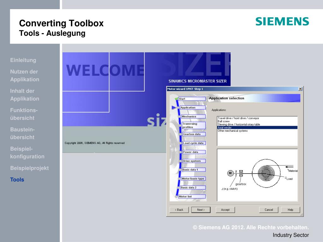This screenshot has height=242, width=323.
Task: Click the SINAMICS MICROMASTER SIZER splash text
Action: click(x=197, y=81)
